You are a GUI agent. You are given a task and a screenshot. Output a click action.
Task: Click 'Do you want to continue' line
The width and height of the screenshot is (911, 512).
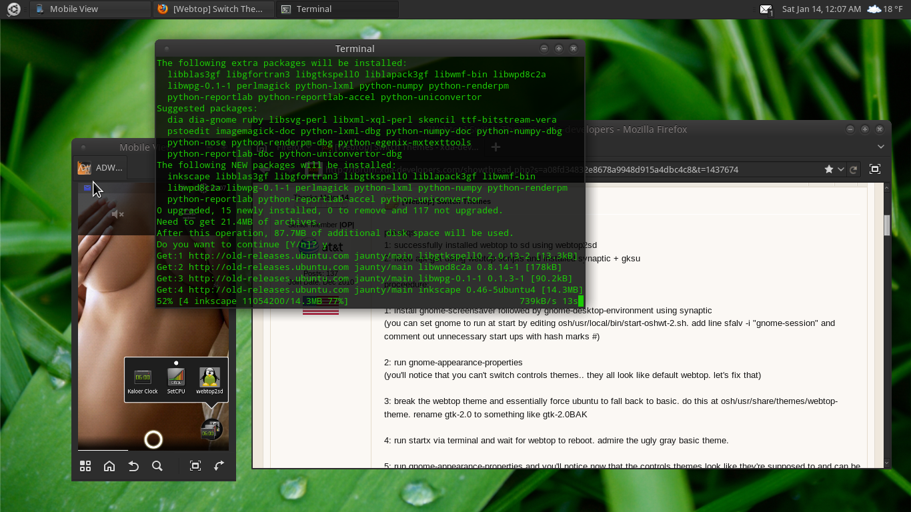[242, 245]
